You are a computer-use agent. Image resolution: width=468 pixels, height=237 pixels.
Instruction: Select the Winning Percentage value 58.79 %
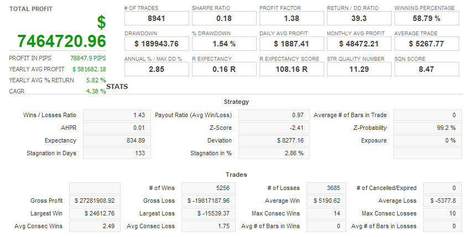click(426, 19)
